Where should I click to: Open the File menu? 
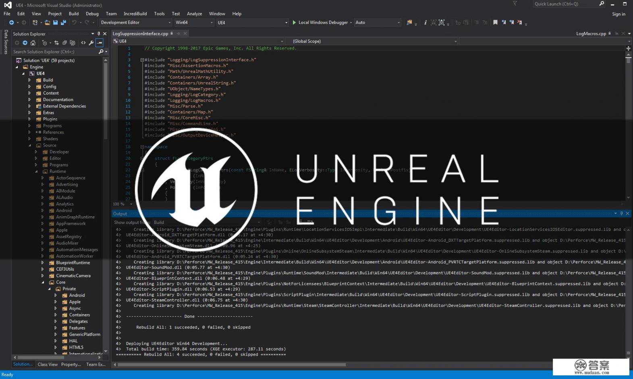[x=7, y=14]
